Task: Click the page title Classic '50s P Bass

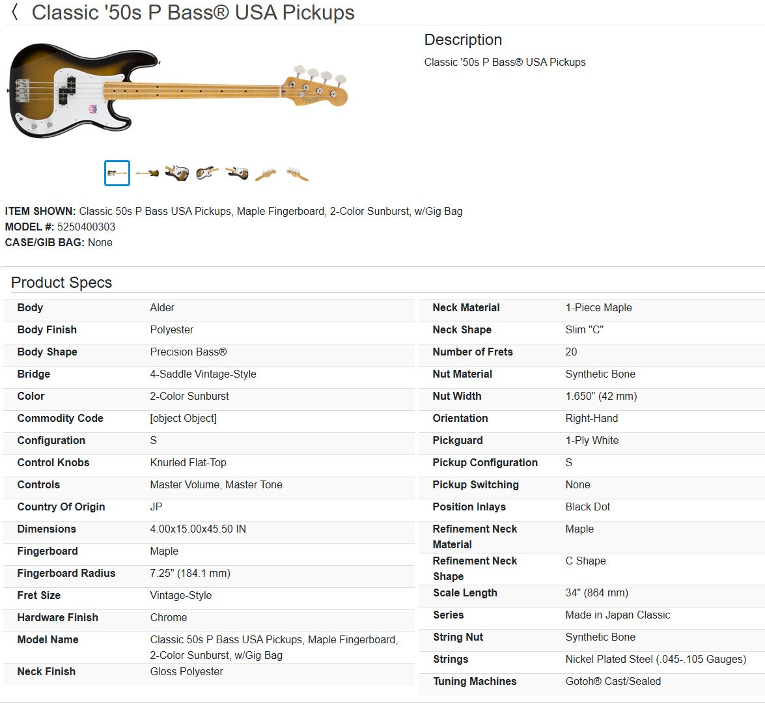Action: pos(193,12)
